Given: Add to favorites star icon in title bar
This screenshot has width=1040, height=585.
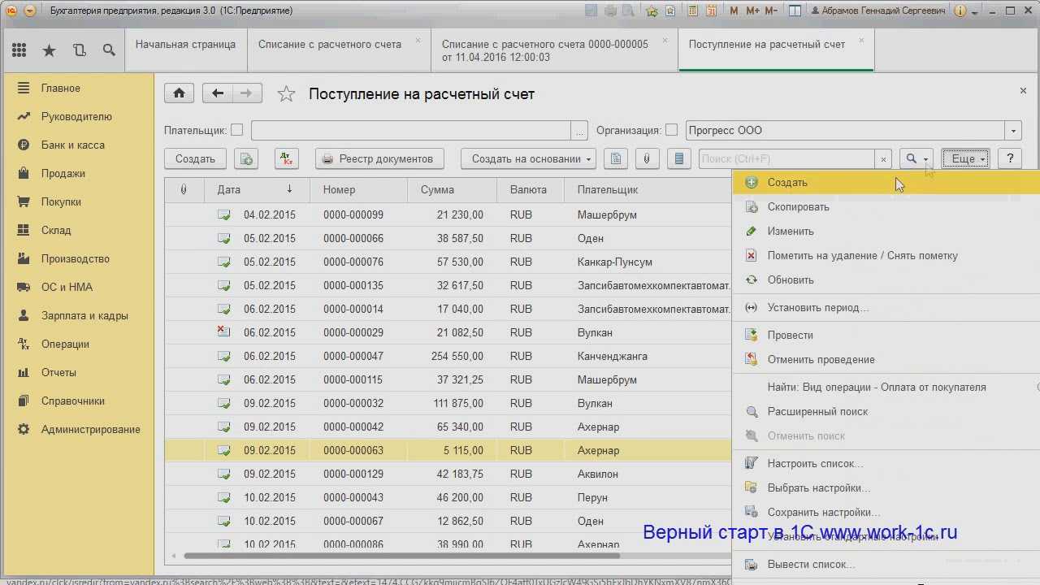Looking at the screenshot, I should [652, 11].
